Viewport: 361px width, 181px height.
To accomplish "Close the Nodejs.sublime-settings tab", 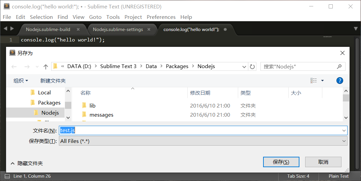I will point(149,30).
